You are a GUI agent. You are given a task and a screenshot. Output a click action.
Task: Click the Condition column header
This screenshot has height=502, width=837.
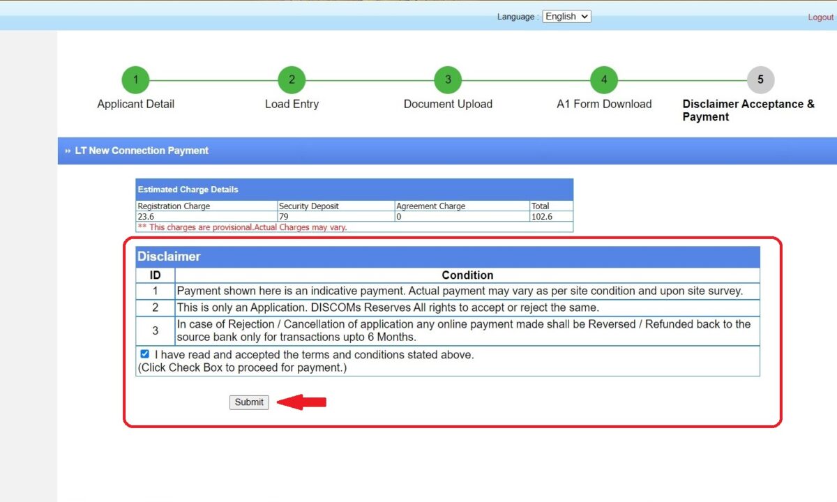coord(467,275)
